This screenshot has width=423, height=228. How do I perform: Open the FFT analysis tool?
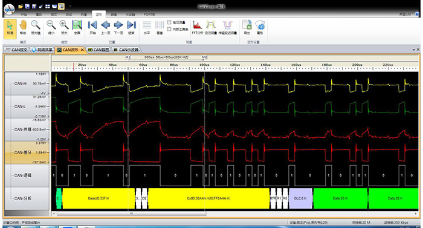tap(197, 28)
